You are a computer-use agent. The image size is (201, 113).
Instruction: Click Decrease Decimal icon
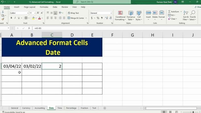111,18
